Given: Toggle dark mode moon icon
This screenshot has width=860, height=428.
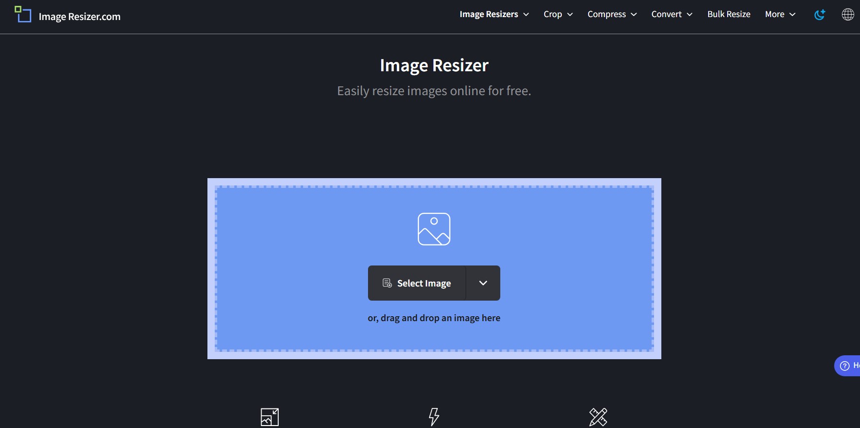Looking at the screenshot, I should 819,15.
